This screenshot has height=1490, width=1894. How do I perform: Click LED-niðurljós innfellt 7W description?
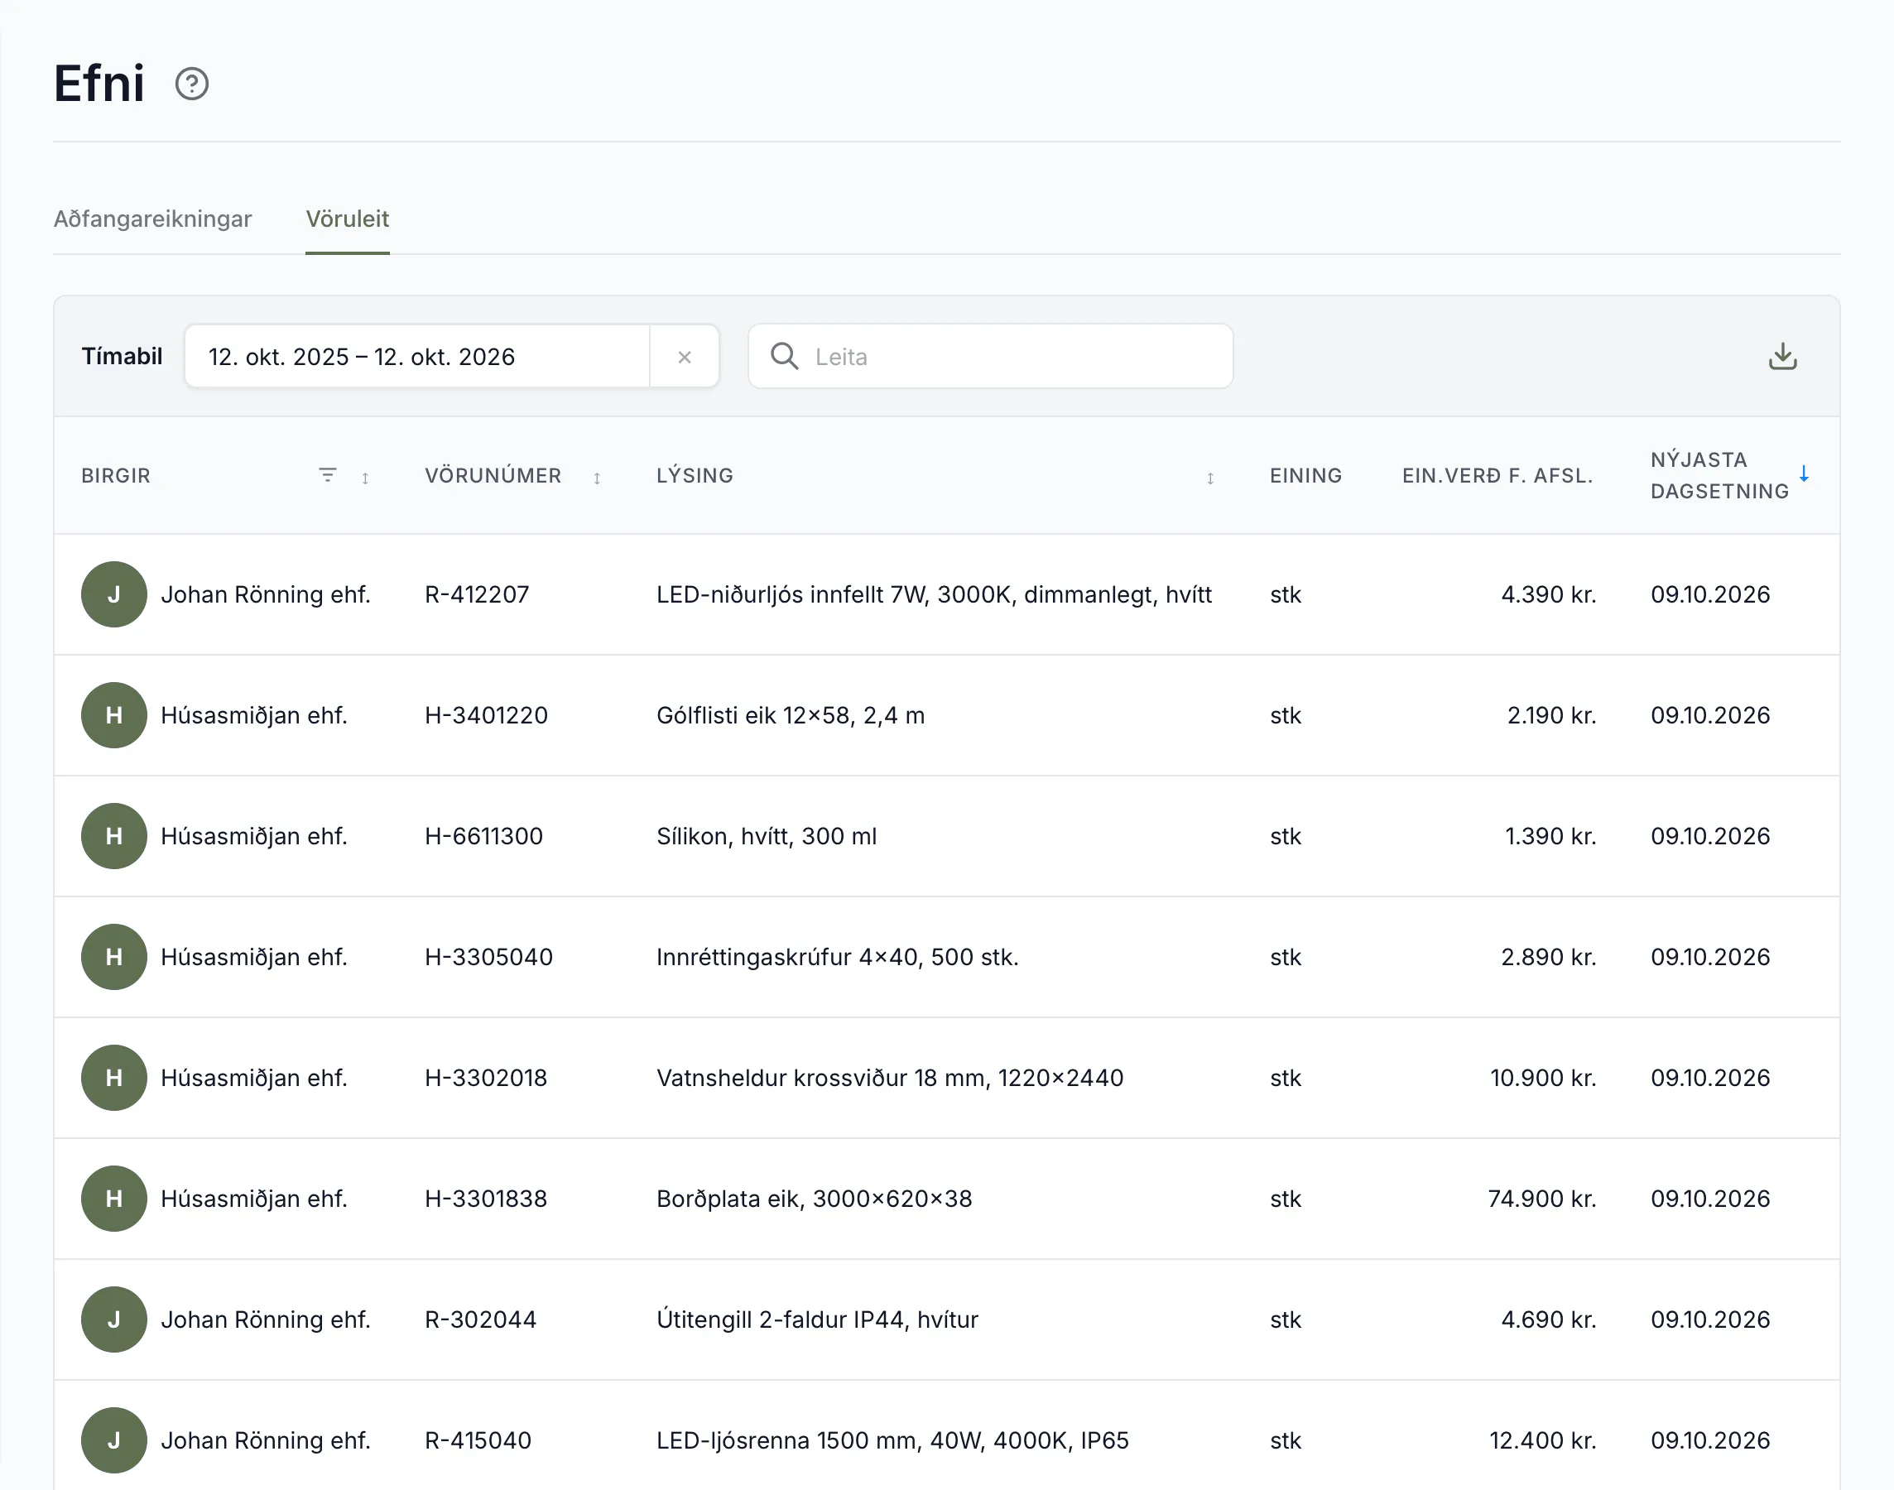[x=935, y=594]
